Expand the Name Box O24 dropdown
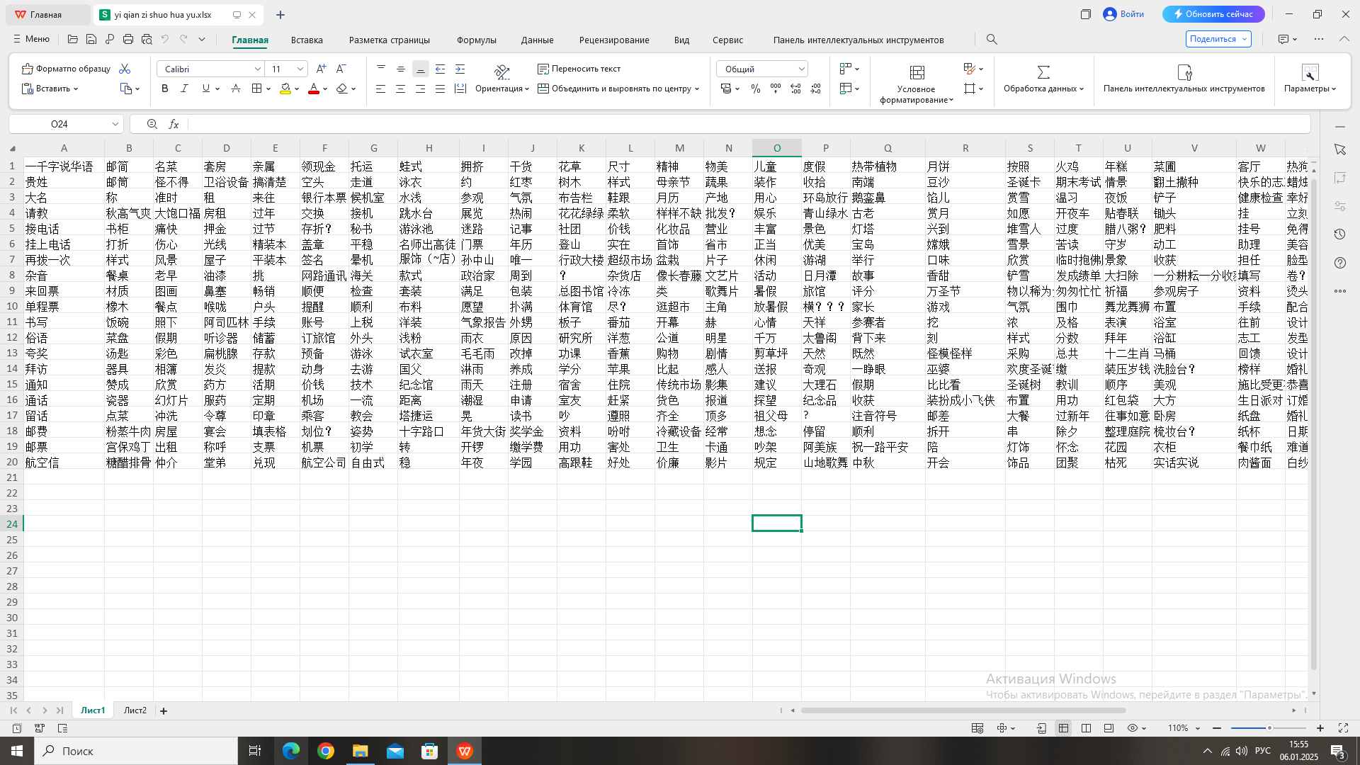The height and width of the screenshot is (765, 1360). coord(115,124)
